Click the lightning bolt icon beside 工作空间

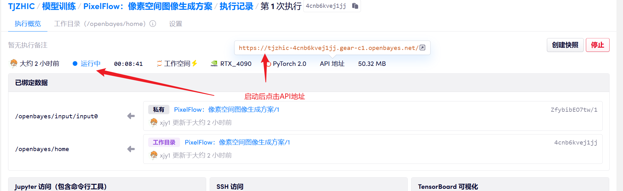click(x=195, y=63)
